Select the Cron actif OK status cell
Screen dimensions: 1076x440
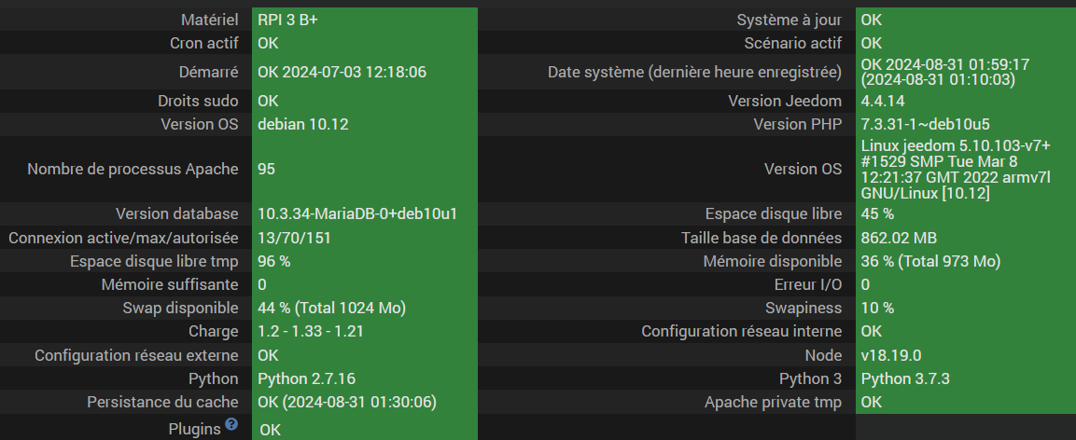pos(268,43)
